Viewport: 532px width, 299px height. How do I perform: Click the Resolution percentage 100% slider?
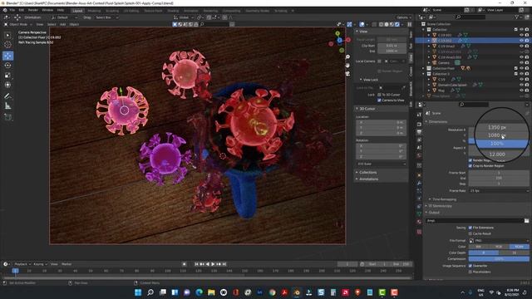(x=499, y=144)
